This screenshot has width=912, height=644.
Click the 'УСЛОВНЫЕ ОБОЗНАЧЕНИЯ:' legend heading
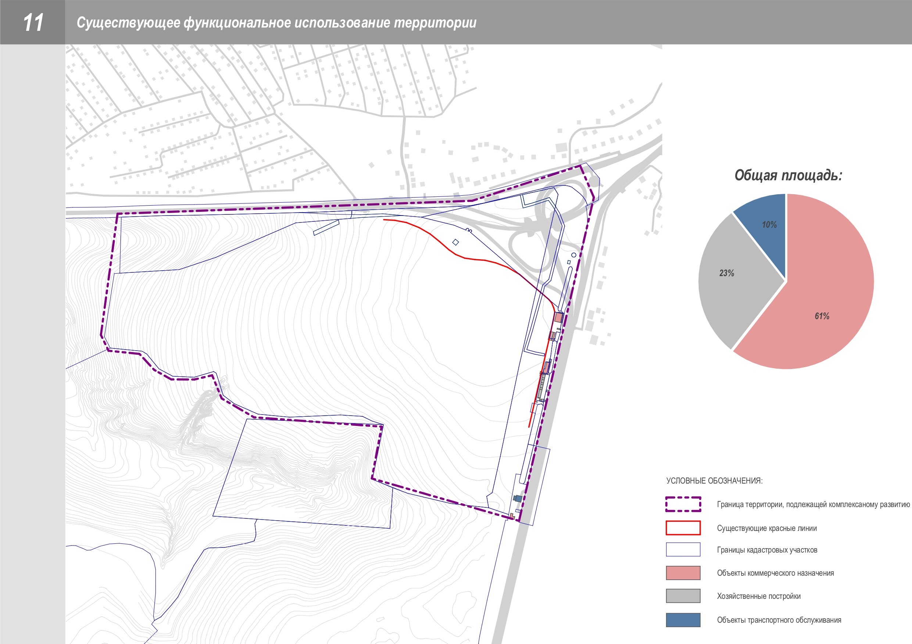coord(714,481)
